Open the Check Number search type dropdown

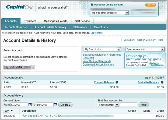point(108,105)
